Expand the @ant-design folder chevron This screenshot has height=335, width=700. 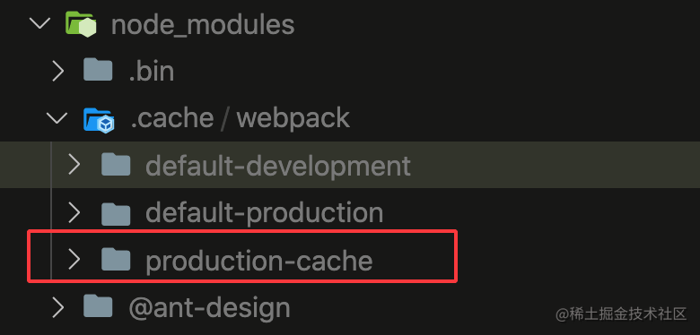coord(58,306)
